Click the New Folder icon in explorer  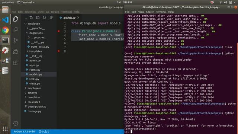coord(38,17)
